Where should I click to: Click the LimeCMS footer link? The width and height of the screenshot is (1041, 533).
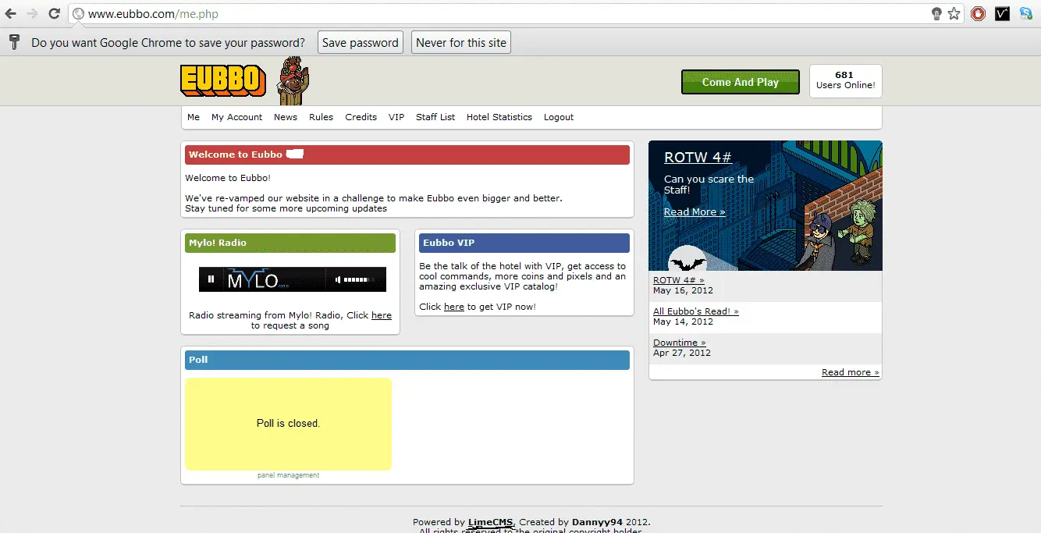pyautogui.click(x=491, y=522)
